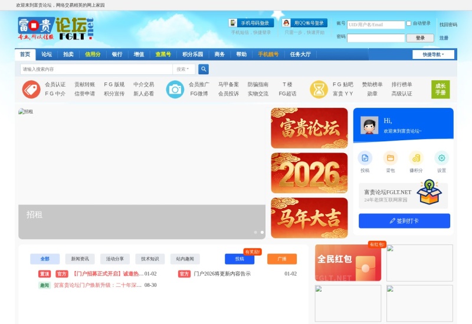472x324 pixels.
Task: Open the 新人必看 link
Action: (143, 94)
